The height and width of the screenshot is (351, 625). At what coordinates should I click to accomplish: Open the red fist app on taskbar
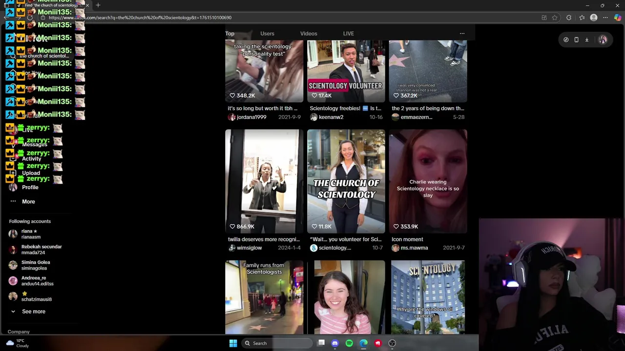(378, 343)
